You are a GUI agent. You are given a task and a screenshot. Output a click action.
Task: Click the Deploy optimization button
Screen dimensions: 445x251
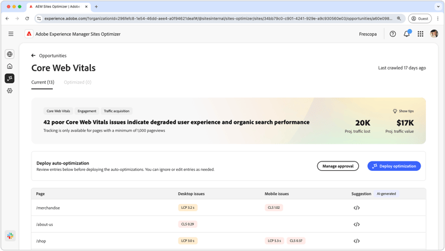394,166
